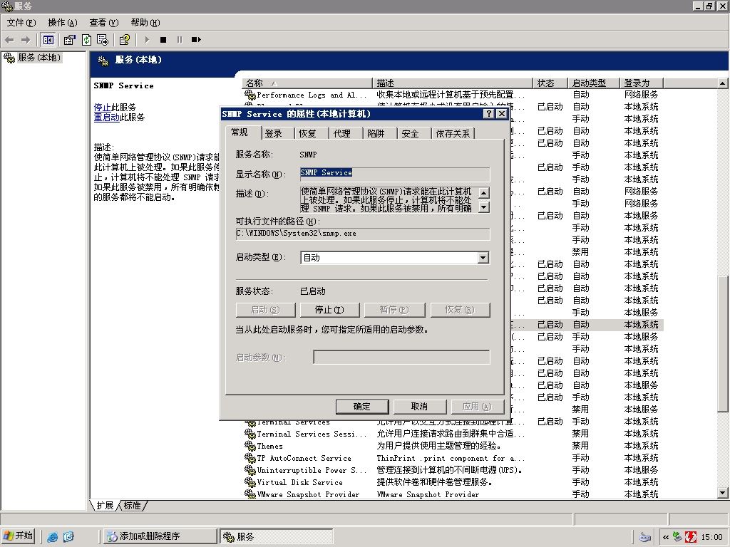Open Internet Explorer from quick launch
Viewport: 730px width, 547px height.
[x=53, y=537]
